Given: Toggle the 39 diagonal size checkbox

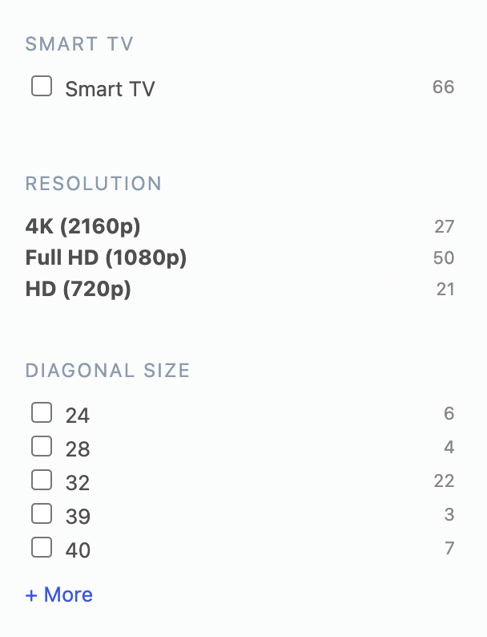Looking at the screenshot, I should click(42, 514).
